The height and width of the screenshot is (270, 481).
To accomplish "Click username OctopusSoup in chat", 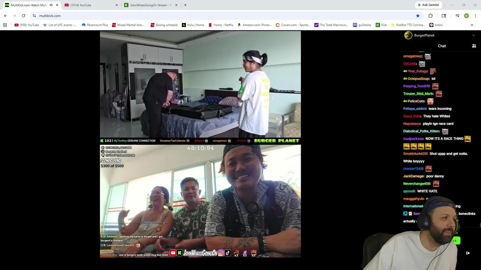I will (419, 79).
